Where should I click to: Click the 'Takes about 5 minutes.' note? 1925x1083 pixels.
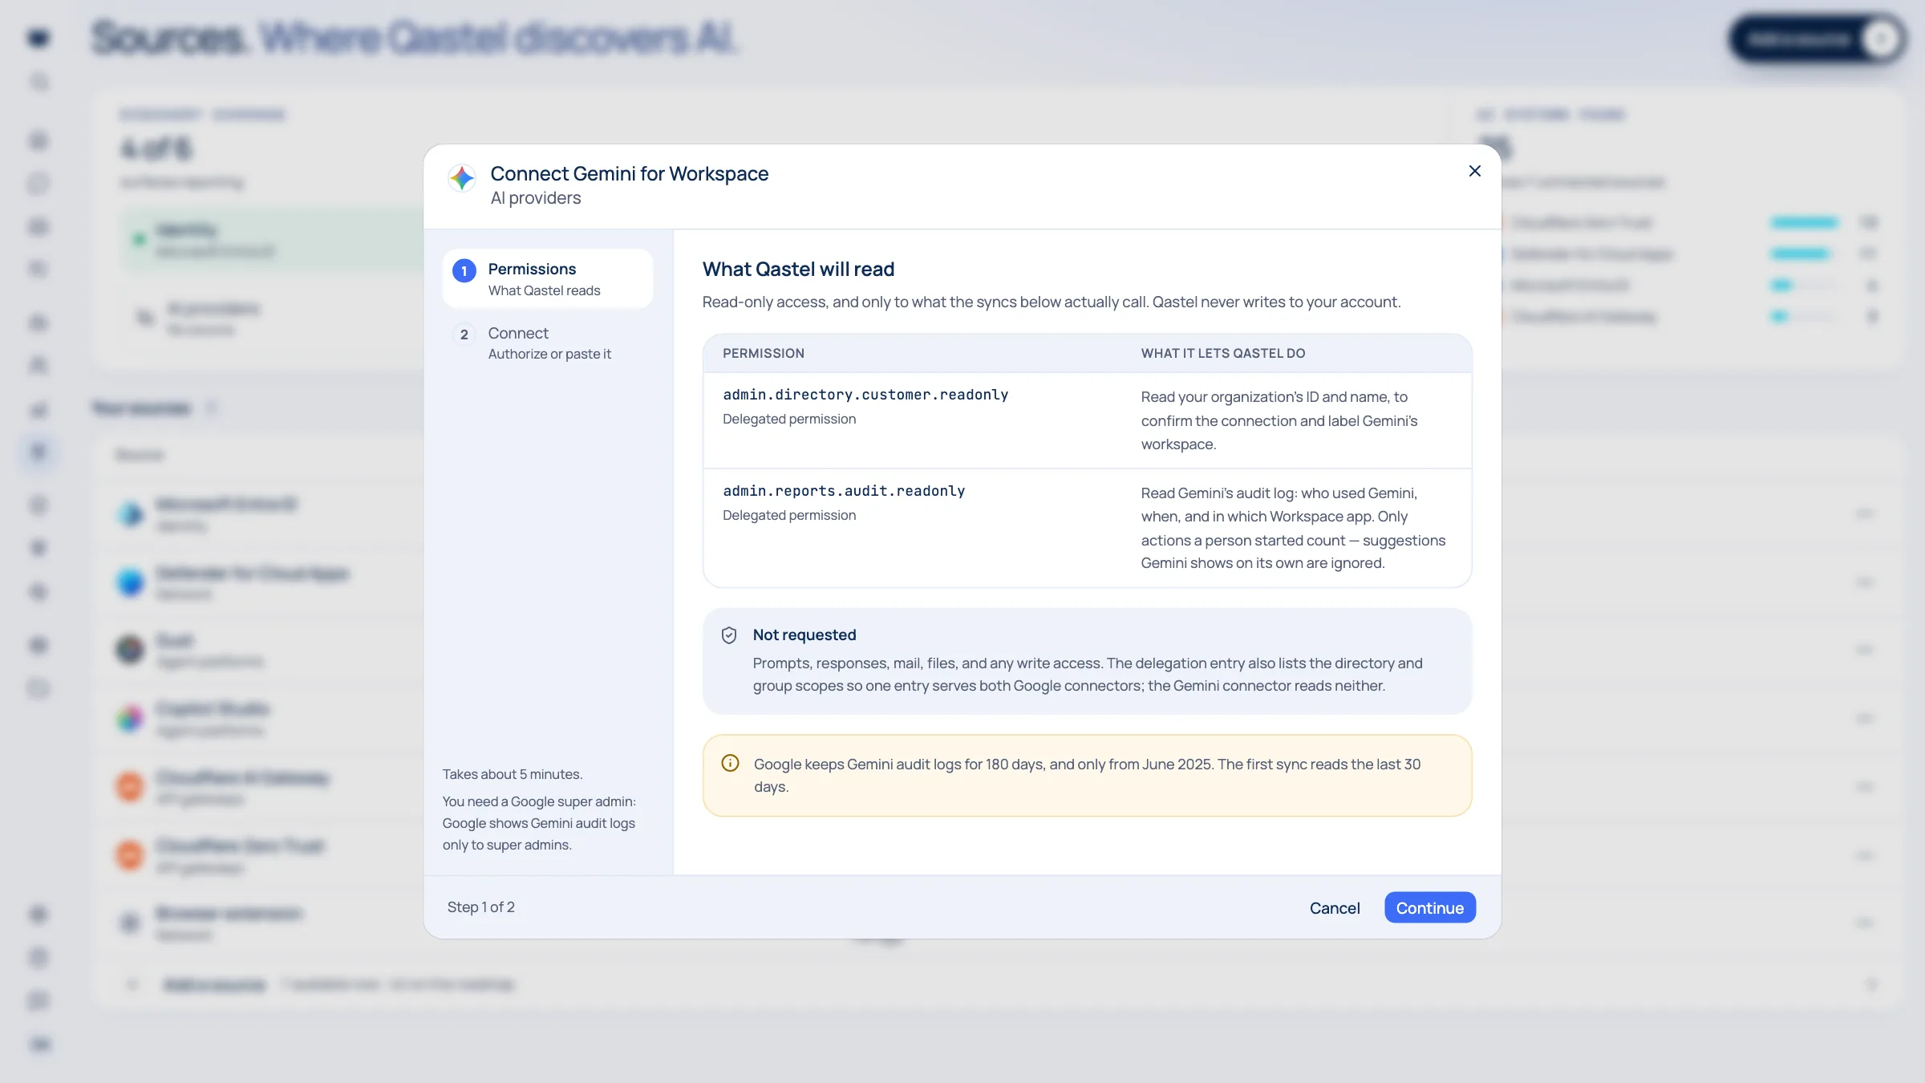(513, 774)
